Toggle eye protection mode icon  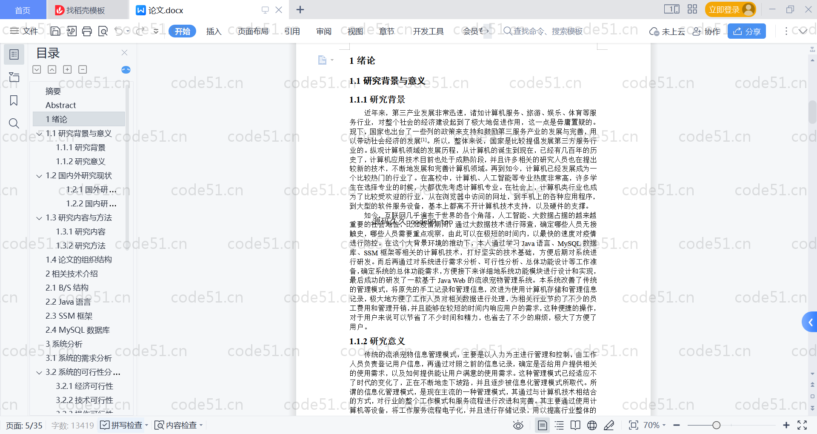click(x=518, y=425)
